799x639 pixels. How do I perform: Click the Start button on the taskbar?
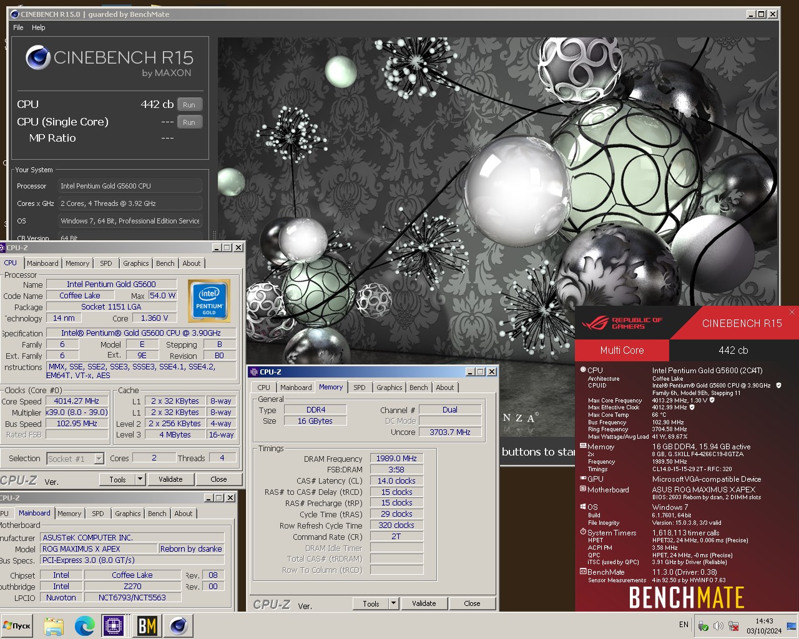(17, 625)
